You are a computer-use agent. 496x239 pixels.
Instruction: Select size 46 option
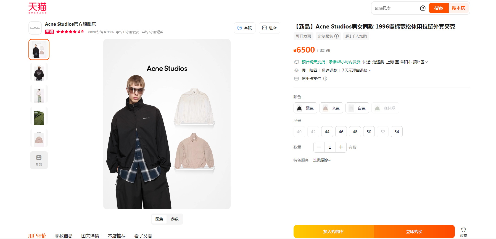(341, 132)
